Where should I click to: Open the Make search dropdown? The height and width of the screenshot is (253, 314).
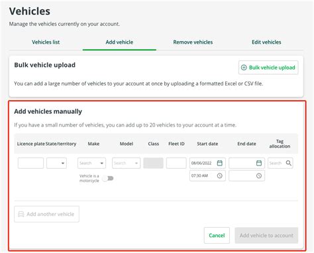tap(91, 163)
